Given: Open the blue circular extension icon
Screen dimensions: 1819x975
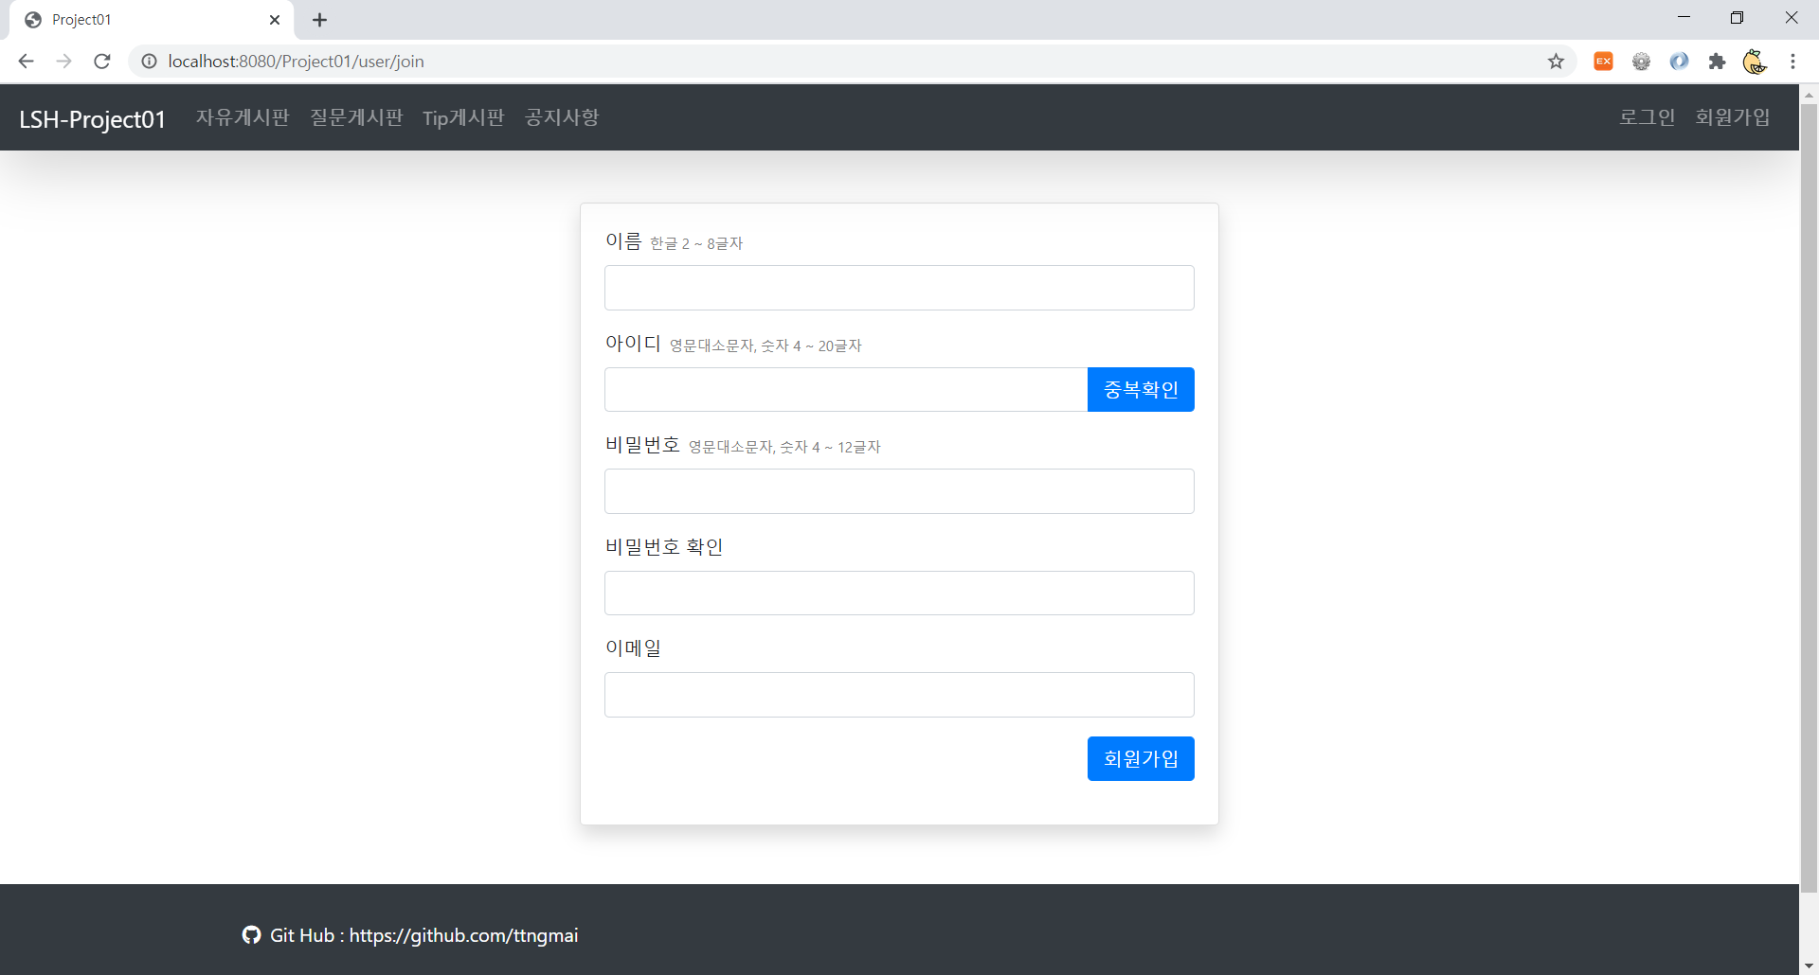Looking at the screenshot, I should [x=1679, y=62].
